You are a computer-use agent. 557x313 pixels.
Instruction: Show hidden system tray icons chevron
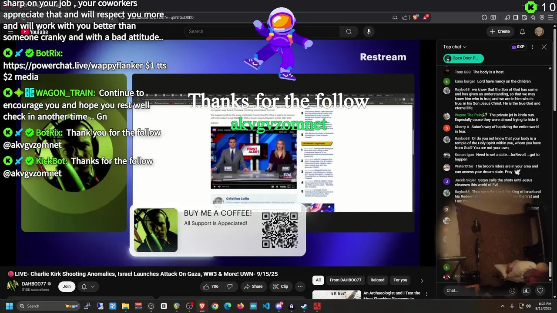click(503, 306)
